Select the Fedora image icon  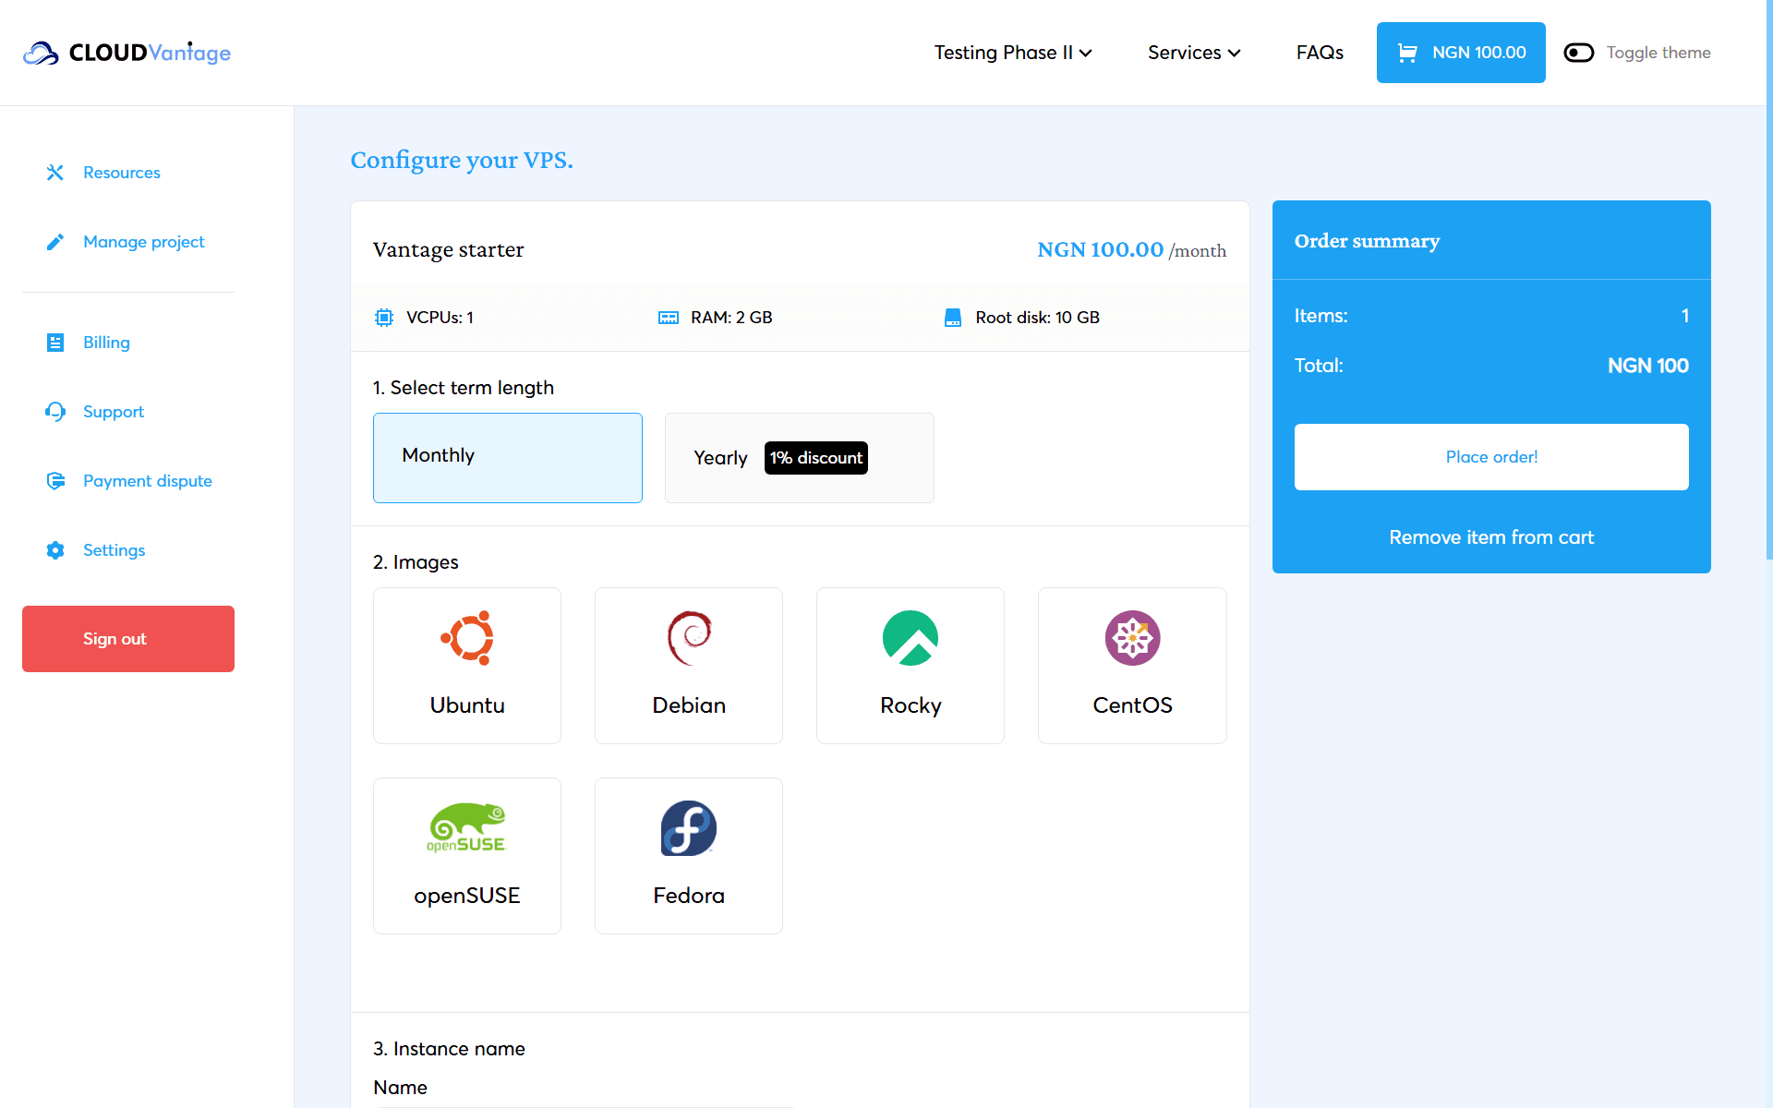689,828
